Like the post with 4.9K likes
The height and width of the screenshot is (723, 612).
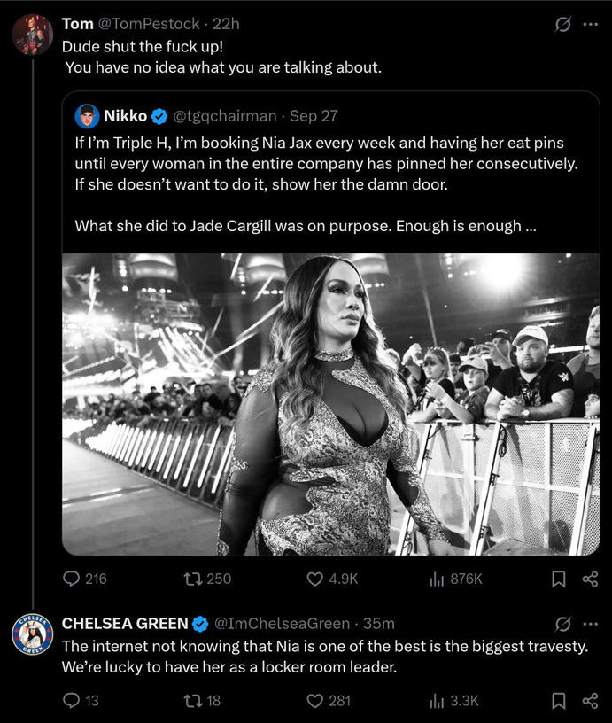[x=314, y=579]
